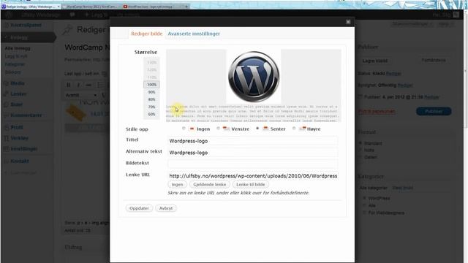Select the Ingen alignment radio button
Viewport: 468px width, 263px height.
point(184,129)
